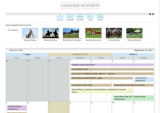
Task: Select highlighted day 7 cell
Action: pos(59,107)
